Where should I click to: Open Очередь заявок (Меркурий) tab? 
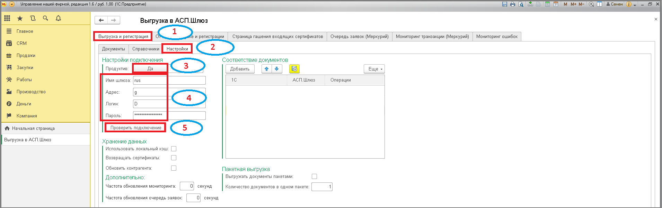(360, 36)
